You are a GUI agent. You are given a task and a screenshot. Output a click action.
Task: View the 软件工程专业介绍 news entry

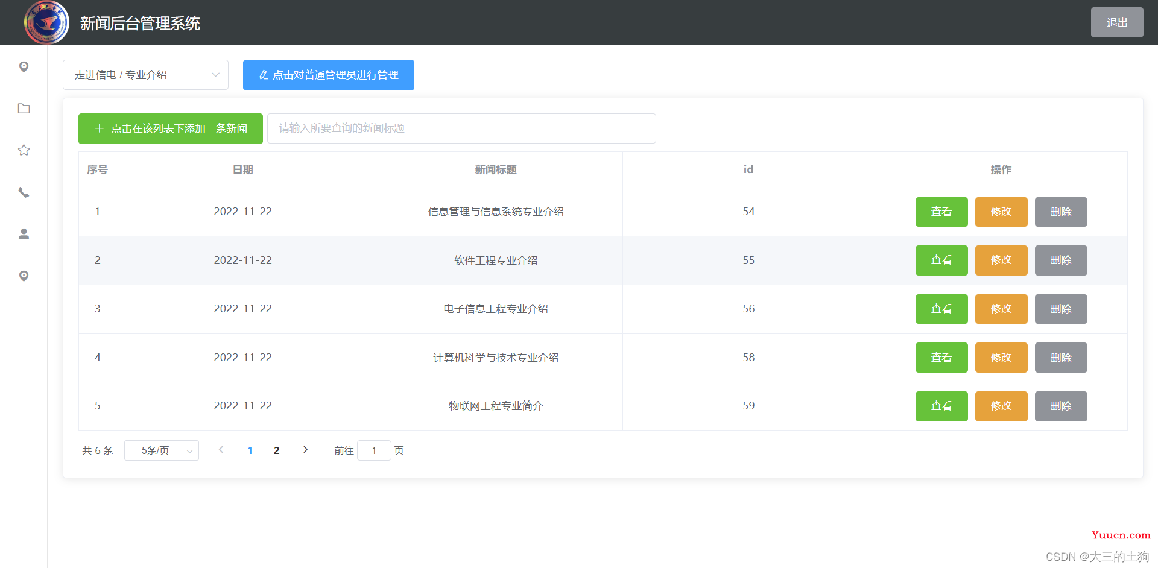coord(941,260)
